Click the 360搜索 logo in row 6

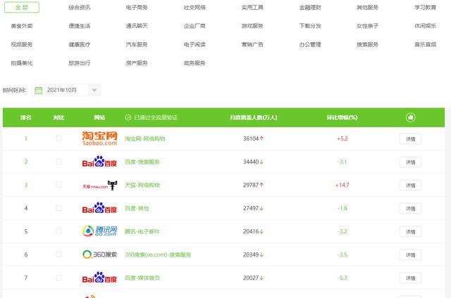coord(99,254)
